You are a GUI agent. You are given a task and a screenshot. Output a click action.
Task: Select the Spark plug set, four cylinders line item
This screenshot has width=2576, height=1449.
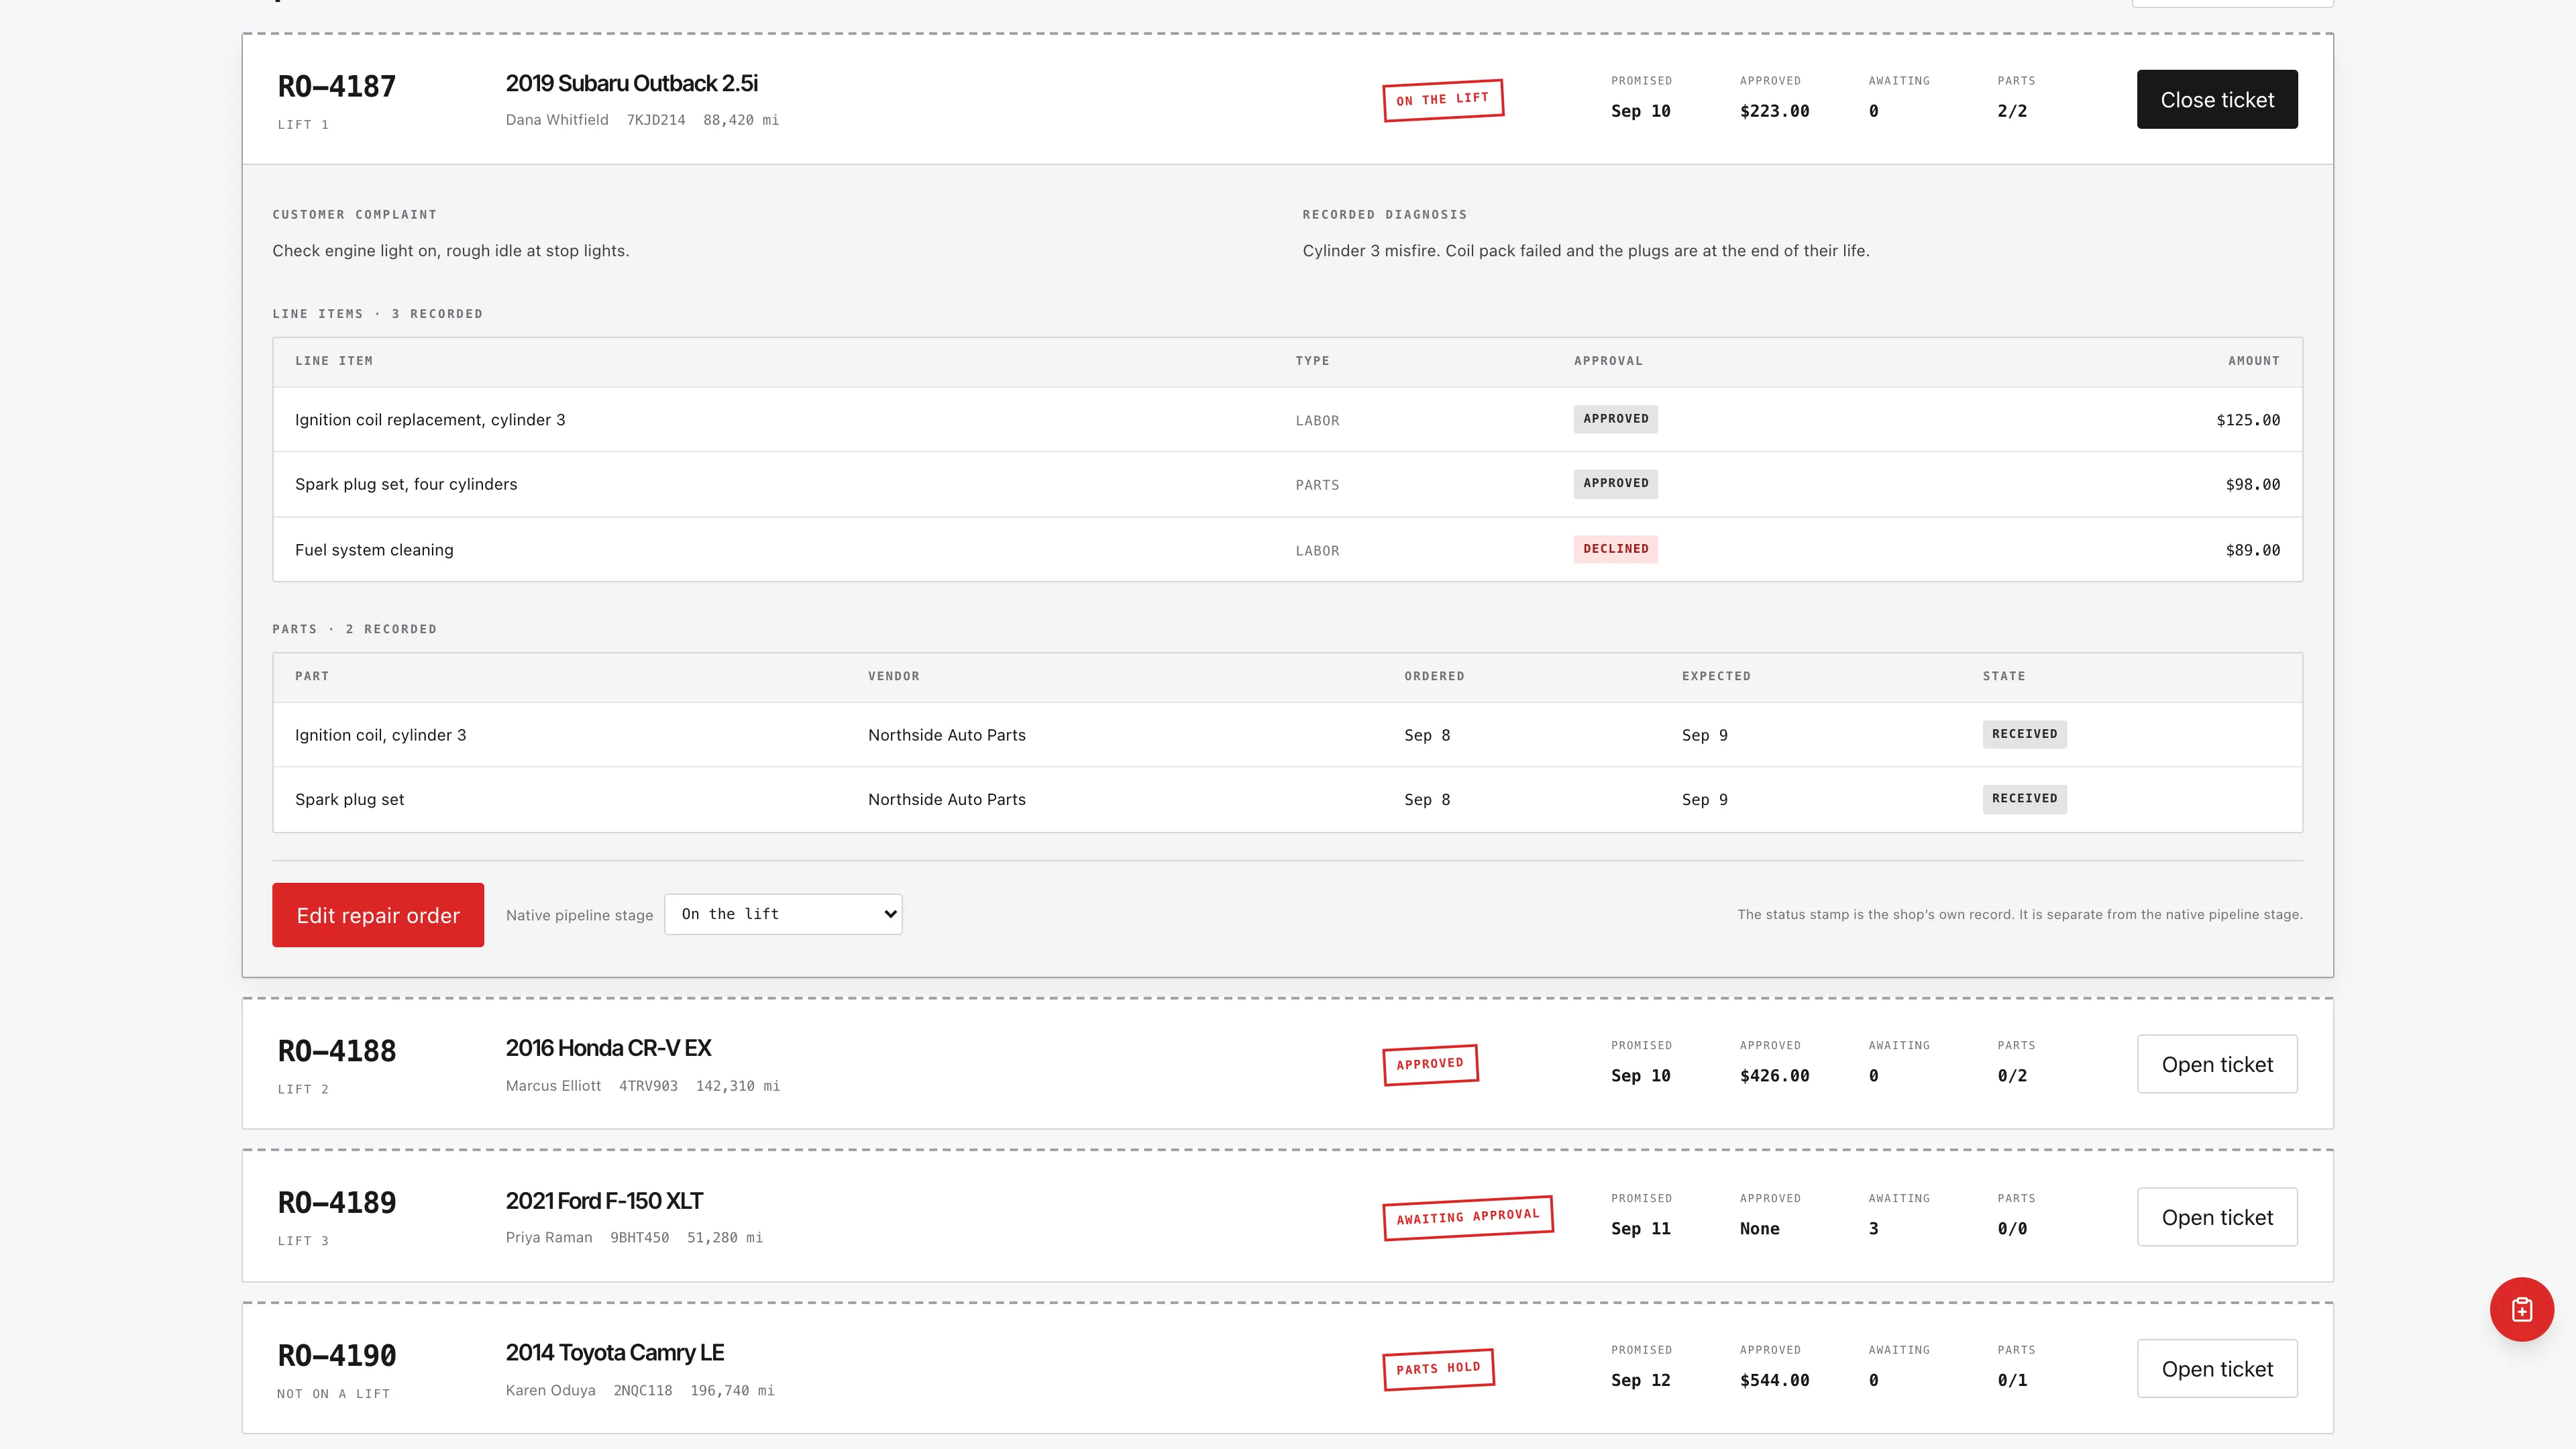pyautogui.click(x=1287, y=484)
